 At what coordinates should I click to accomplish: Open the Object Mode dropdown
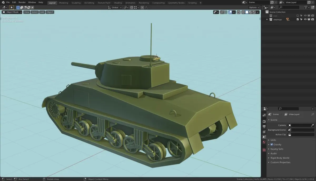(12, 12)
